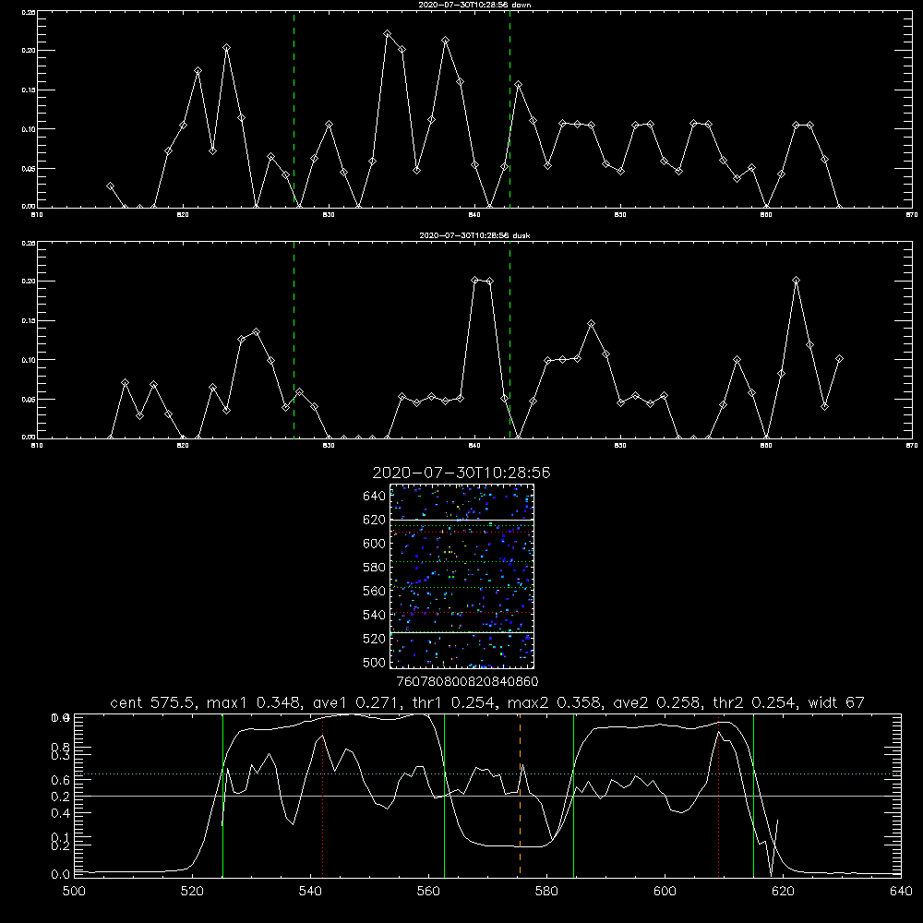Click the '0.15' y-axis label of dusk plot
Image resolution: width=923 pixels, height=923 pixels.
pyautogui.click(x=29, y=321)
